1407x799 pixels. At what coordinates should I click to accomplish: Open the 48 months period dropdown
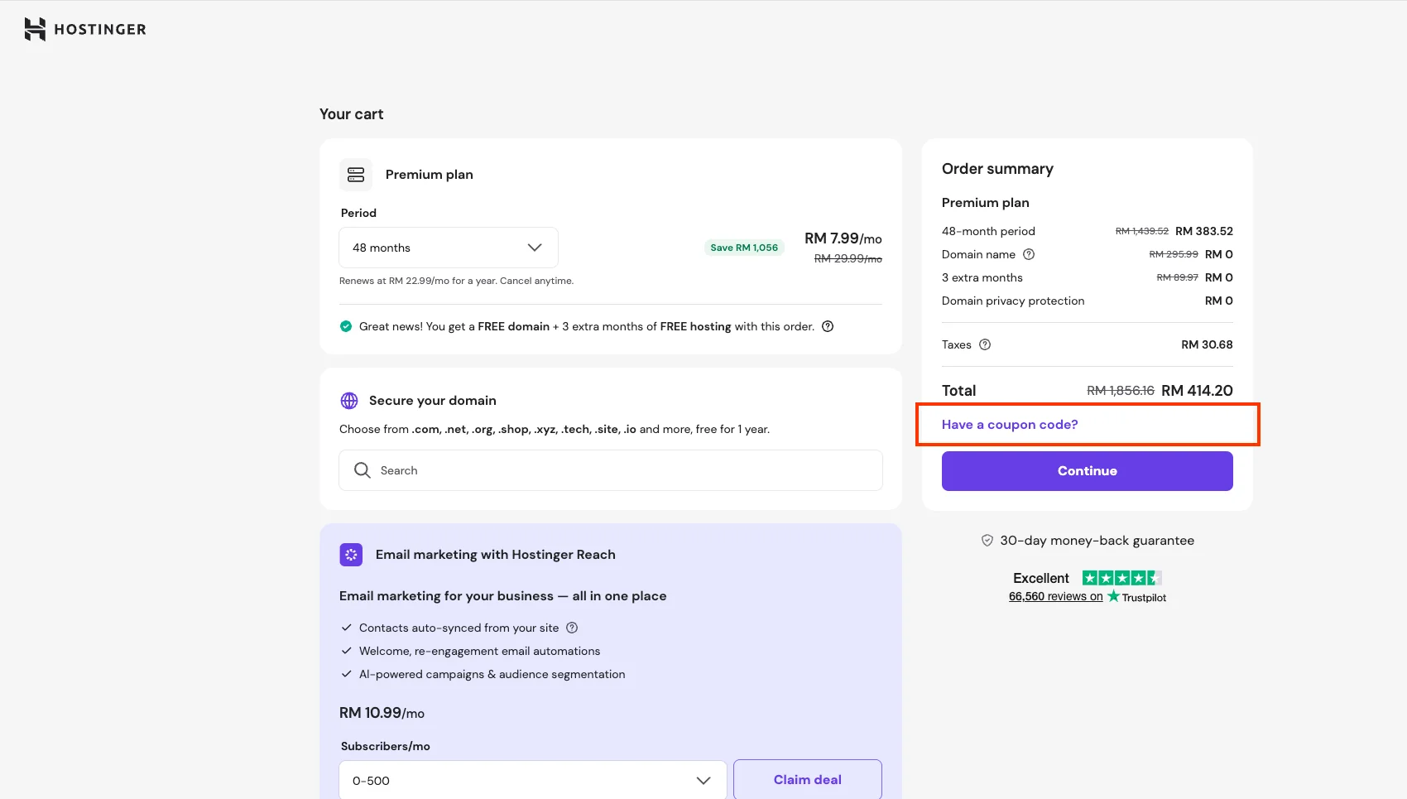click(x=449, y=248)
